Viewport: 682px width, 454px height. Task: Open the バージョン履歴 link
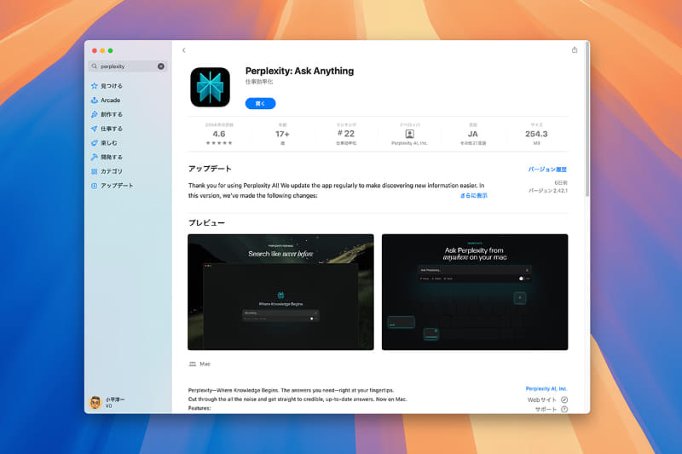coord(547,170)
